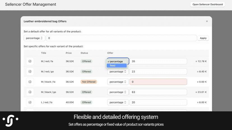Click the '= 8.00 €' computed offer value
232x130 pixels.
point(202,102)
